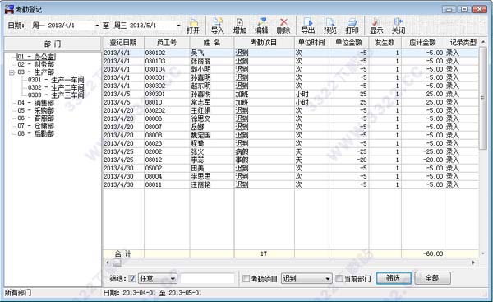
Task: Sort by the 员工号 column header
Action: coord(167,43)
